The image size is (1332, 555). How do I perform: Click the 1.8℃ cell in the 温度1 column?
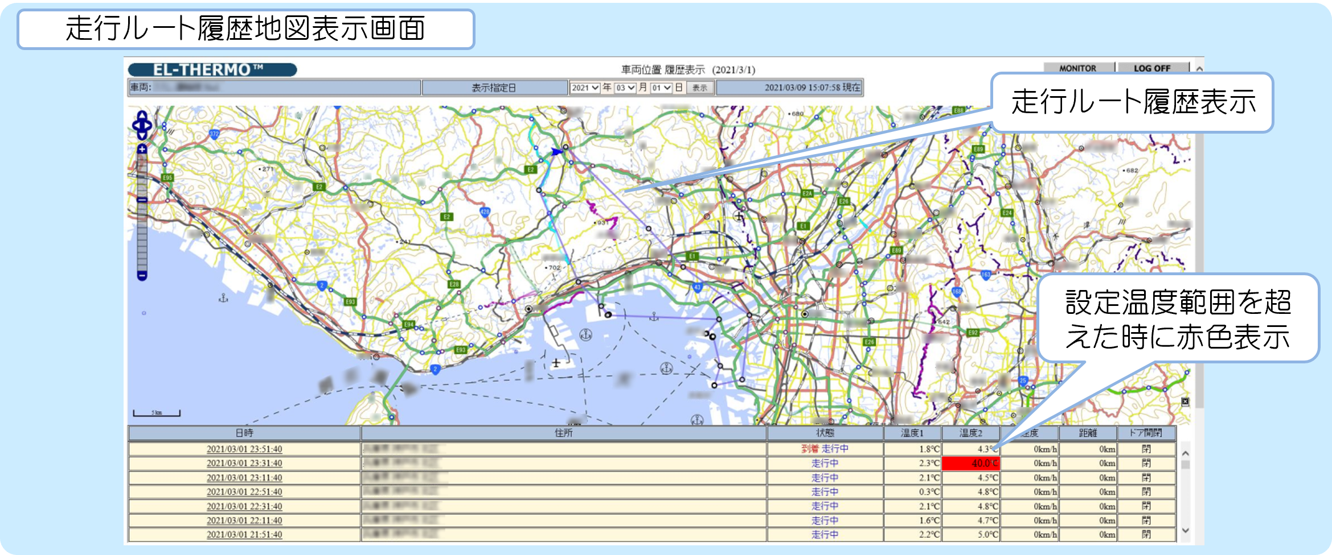click(x=912, y=449)
